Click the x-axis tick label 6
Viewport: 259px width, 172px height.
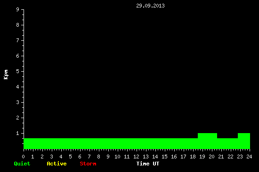80,157
